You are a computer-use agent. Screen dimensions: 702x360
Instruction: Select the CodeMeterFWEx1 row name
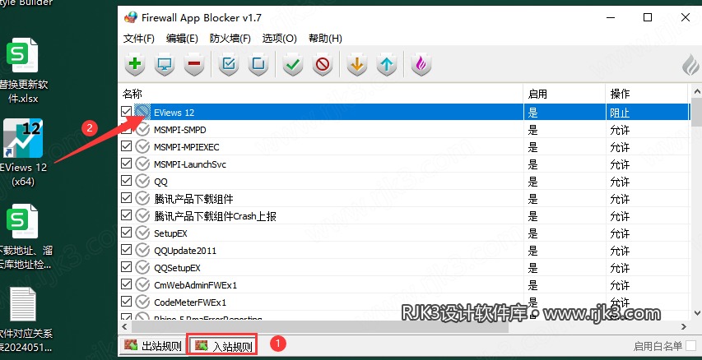coord(190,302)
